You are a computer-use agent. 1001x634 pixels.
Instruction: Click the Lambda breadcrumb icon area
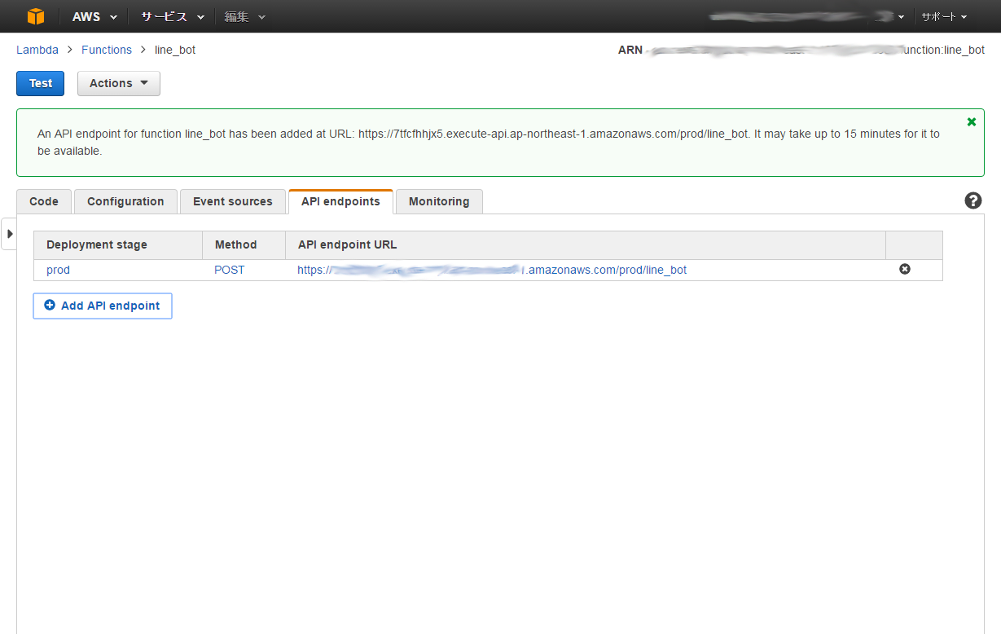(37, 50)
